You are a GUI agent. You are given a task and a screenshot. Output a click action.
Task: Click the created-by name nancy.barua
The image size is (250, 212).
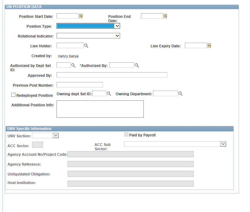68,56
